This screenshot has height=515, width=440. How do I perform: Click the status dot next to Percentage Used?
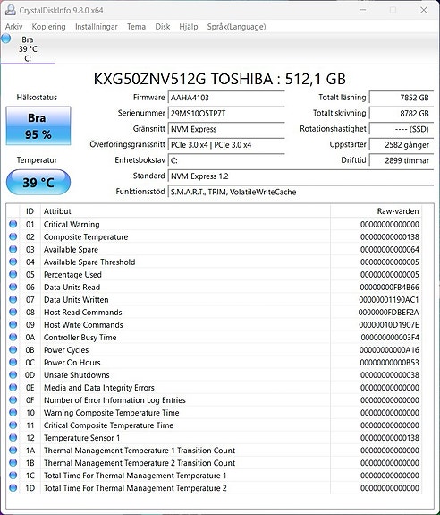[13, 275]
